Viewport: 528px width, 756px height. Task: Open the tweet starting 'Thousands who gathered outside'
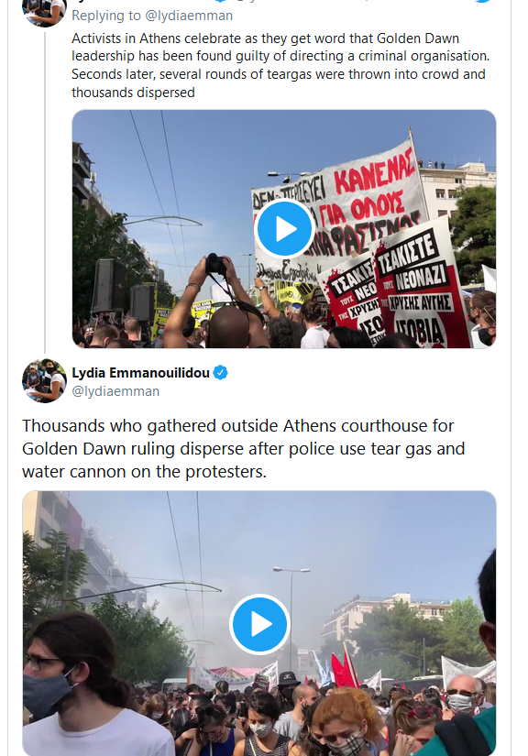[244, 448]
